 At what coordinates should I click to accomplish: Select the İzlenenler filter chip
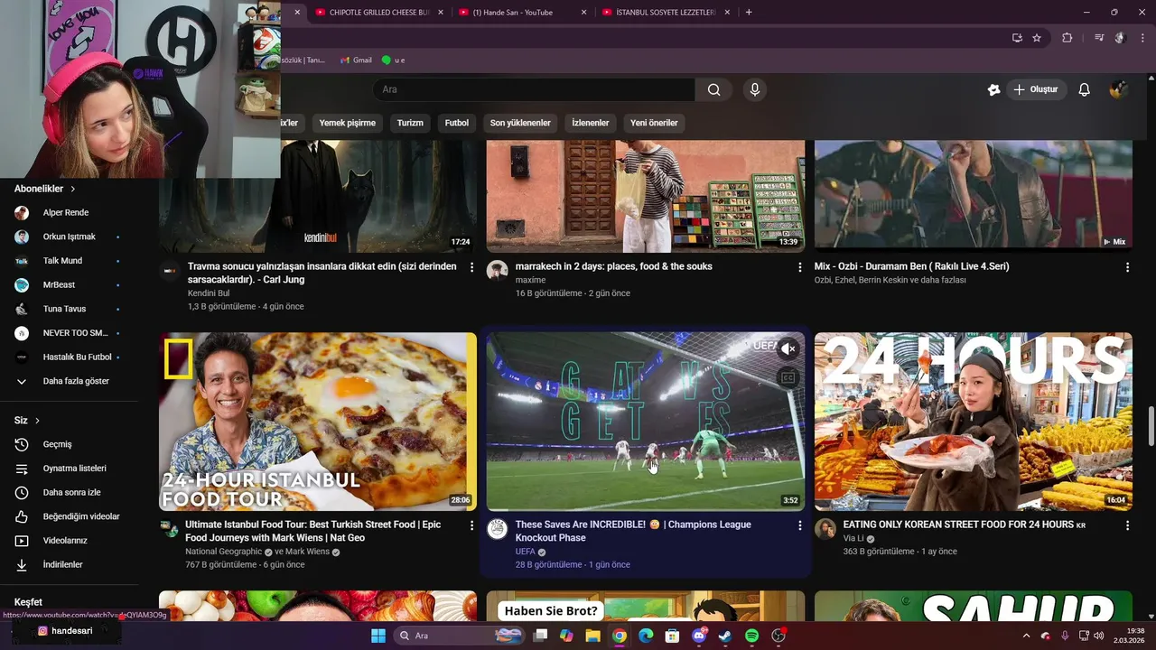pos(591,123)
